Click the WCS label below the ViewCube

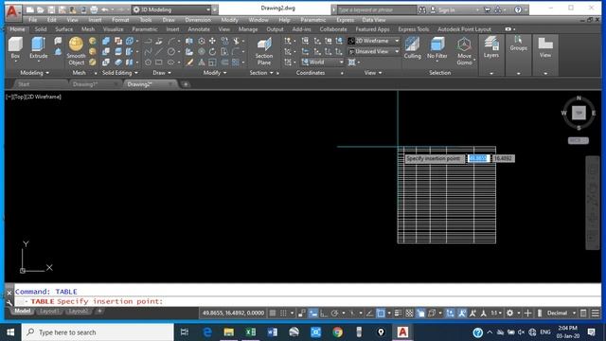[579, 140]
